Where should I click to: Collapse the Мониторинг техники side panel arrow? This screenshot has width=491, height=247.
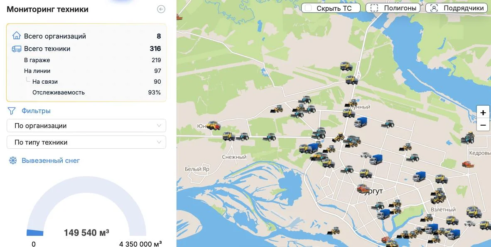point(161,10)
